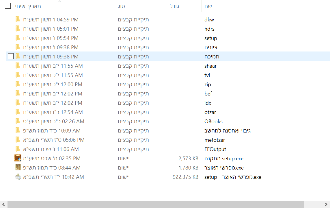Click the 05:54 PM modified date
This screenshot has height=208, width=330.
[x=51, y=38]
